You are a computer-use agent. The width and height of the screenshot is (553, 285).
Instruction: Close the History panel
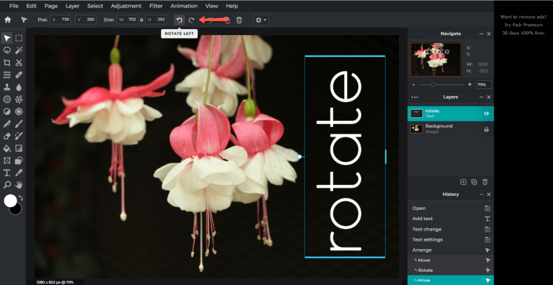pyautogui.click(x=489, y=195)
